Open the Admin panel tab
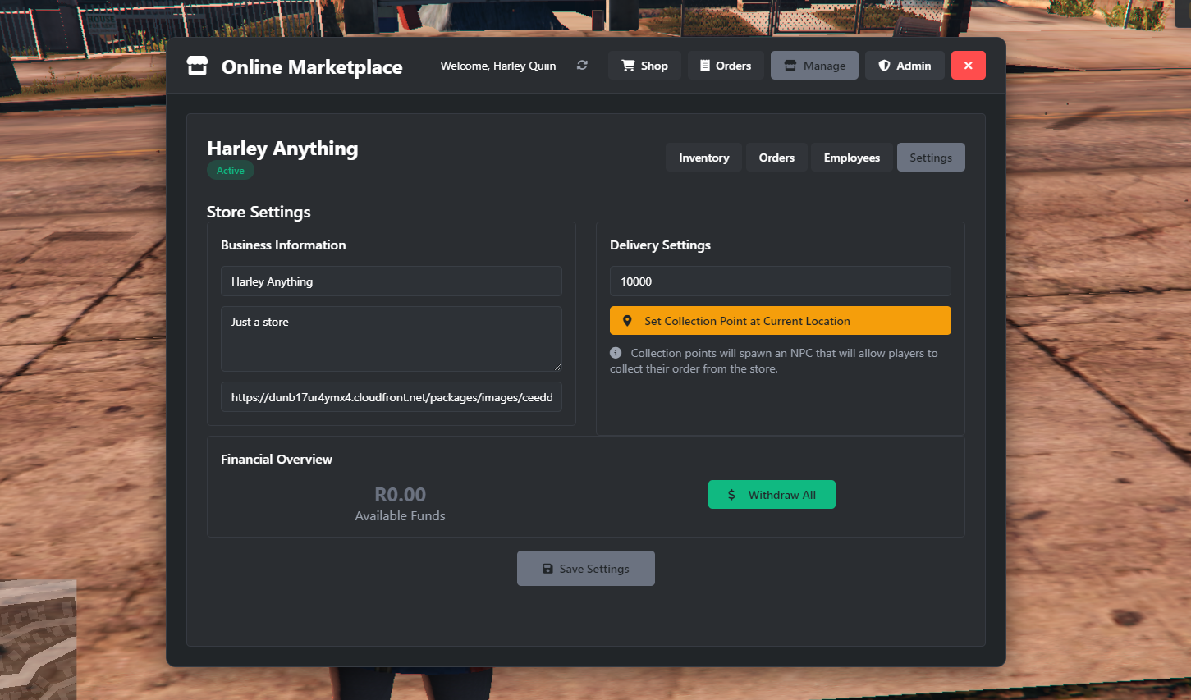The height and width of the screenshot is (700, 1191). click(x=905, y=66)
